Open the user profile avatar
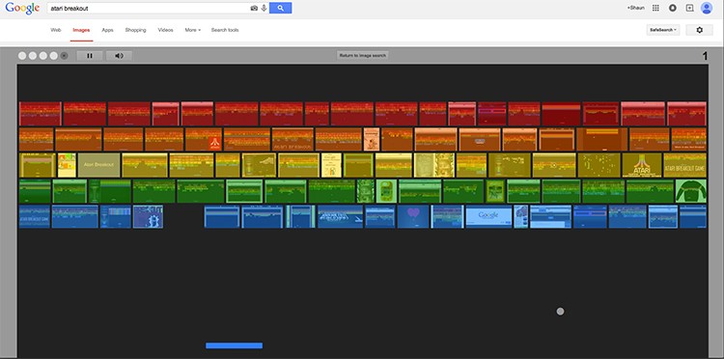The image size is (724, 359). pyautogui.click(x=707, y=8)
